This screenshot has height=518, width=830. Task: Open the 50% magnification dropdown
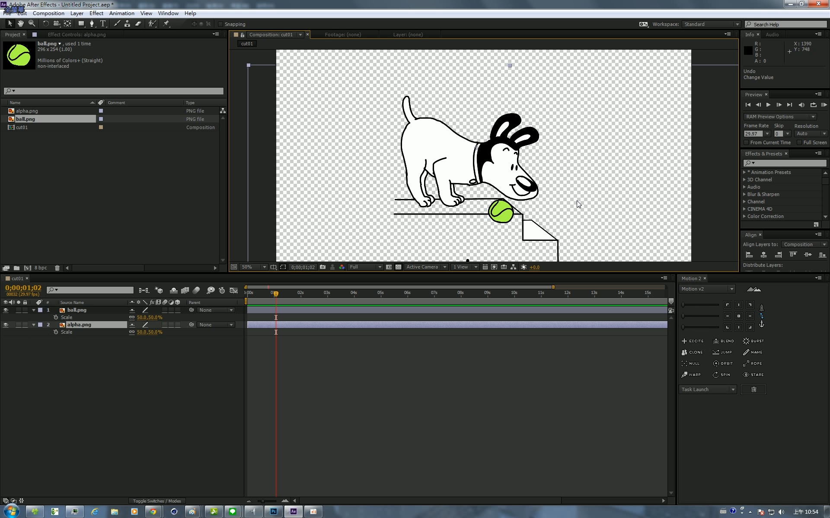click(x=254, y=267)
